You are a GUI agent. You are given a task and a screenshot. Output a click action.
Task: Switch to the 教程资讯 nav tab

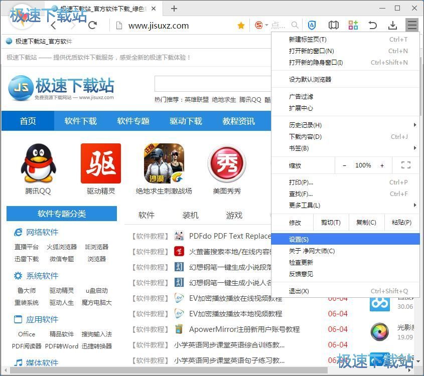(x=239, y=121)
